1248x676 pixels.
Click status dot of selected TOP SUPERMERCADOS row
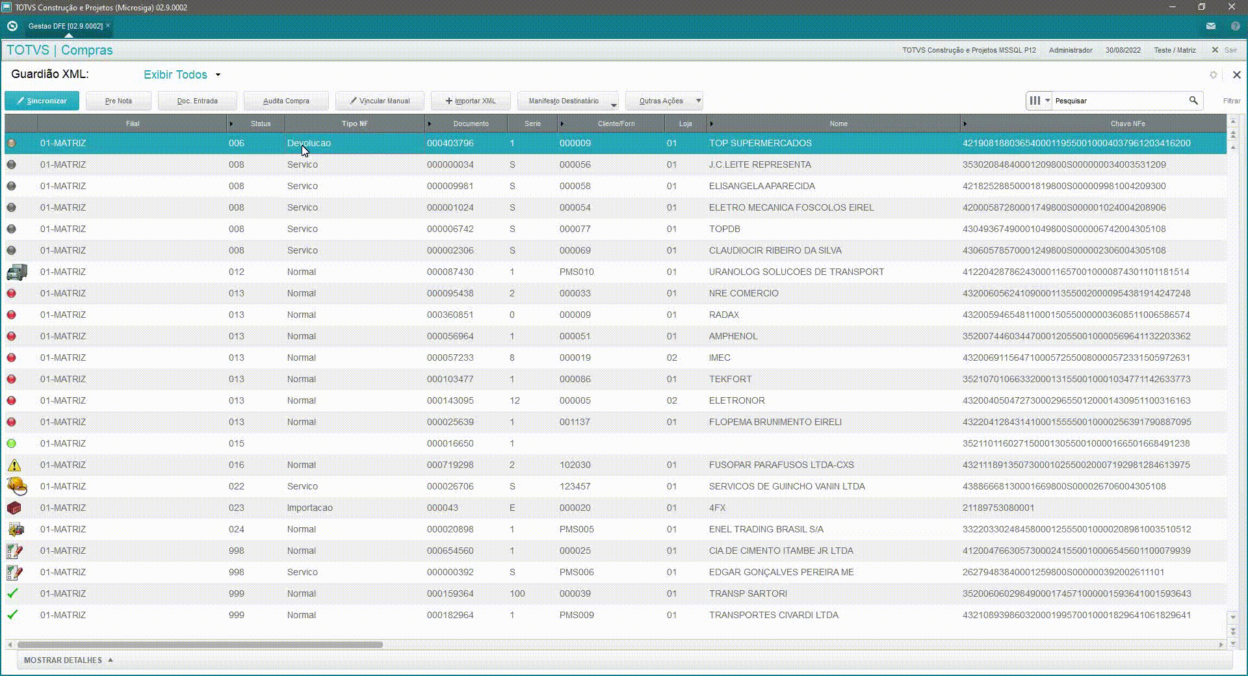tap(11, 143)
